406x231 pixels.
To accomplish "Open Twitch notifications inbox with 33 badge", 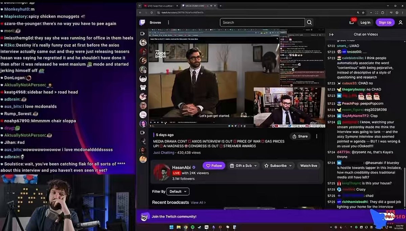I will tap(352, 22).
